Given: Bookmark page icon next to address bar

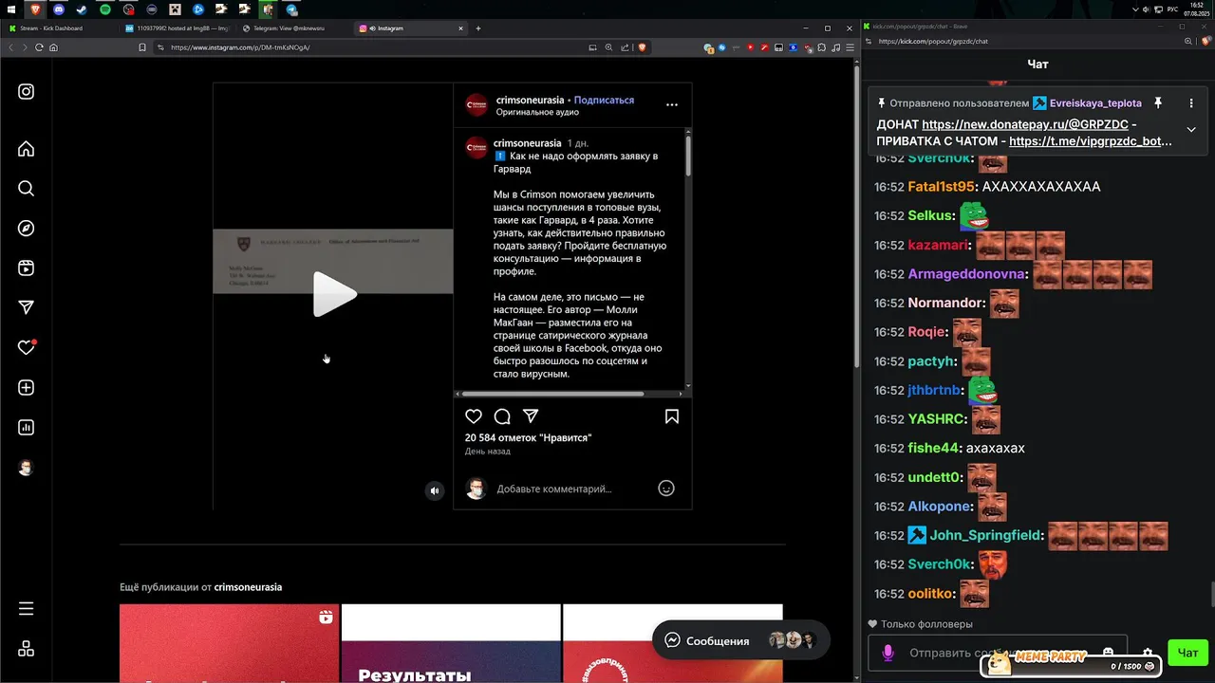Looking at the screenshot, I should click(x=142, y=47).
